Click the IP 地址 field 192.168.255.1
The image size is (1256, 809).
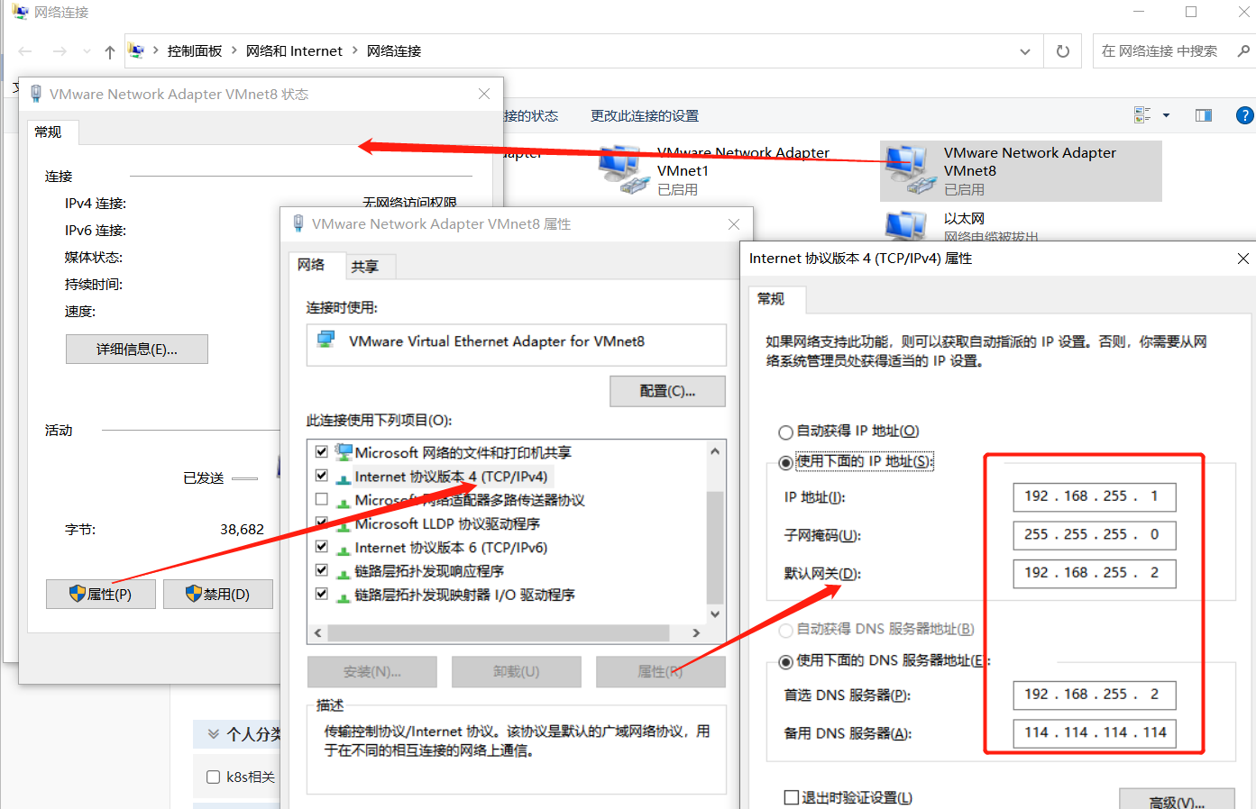coord(1095,496)
